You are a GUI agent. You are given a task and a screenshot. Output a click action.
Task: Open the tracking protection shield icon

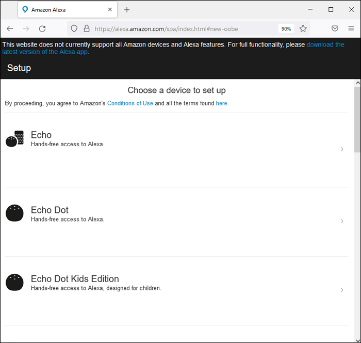(x=74, y=28)
